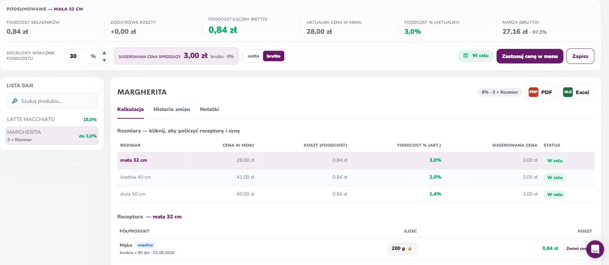Focus the Szukaj produktu search field

[52, 101]
